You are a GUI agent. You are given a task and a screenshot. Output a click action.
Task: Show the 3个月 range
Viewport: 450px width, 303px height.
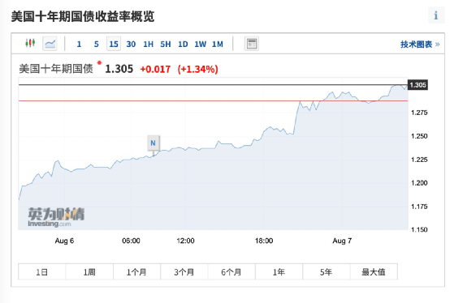click(x=184, y=271)
